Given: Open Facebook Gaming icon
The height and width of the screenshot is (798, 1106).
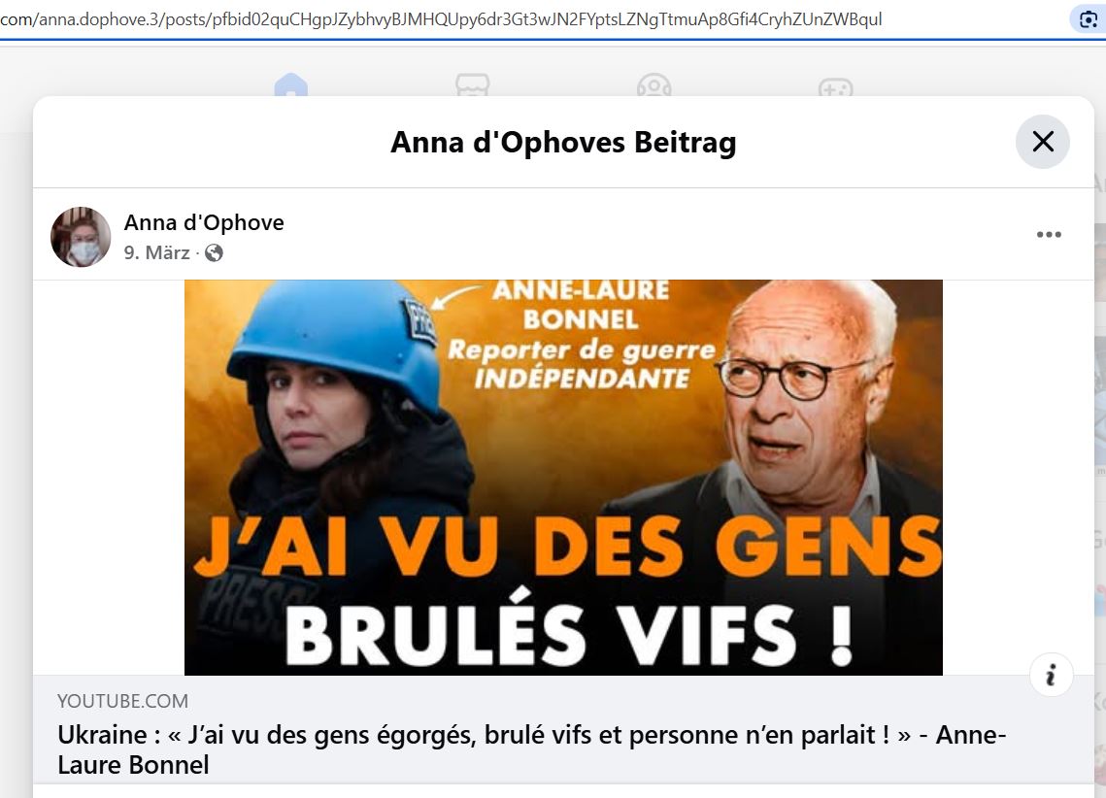Looking at the screenshot, I should 835,86.
